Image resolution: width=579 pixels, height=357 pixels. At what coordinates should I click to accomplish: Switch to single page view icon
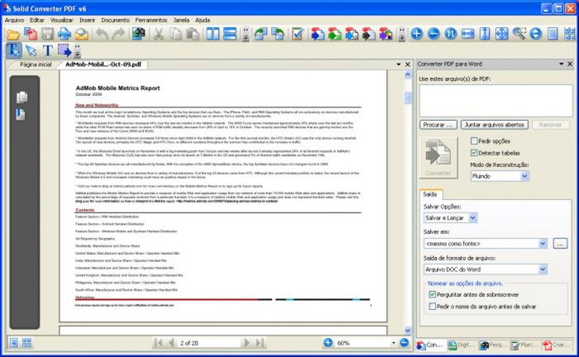(14, 343)
